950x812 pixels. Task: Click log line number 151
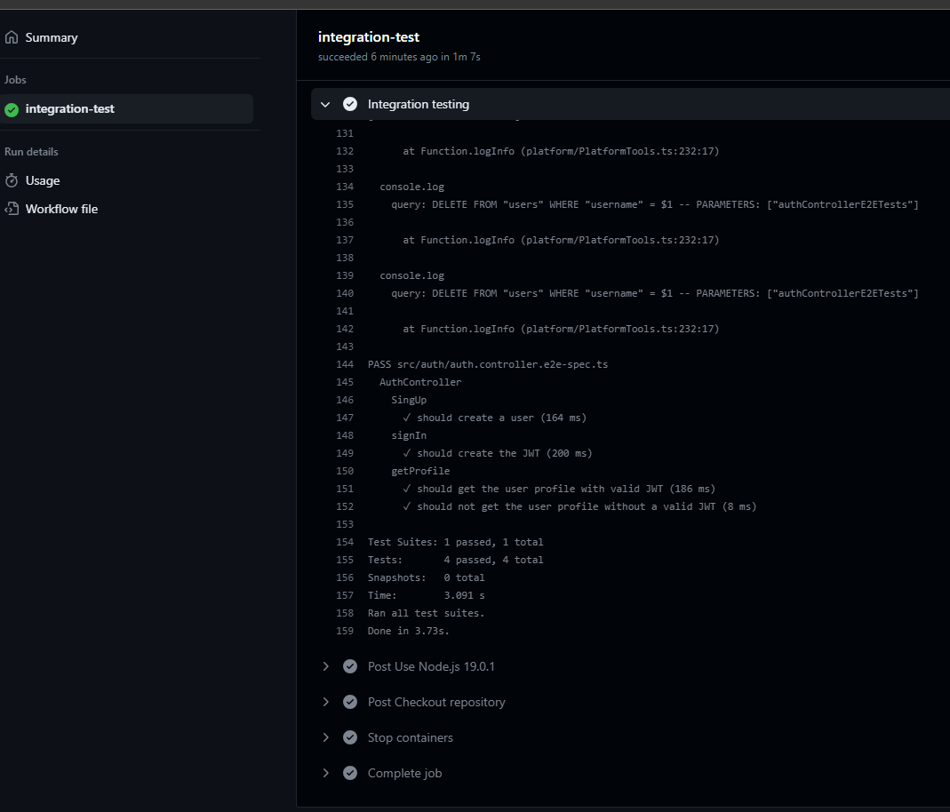[x=345, y=489]
